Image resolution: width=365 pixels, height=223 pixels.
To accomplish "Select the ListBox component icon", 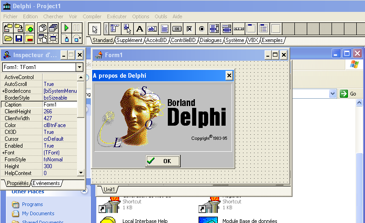I will pyautogui.click(x=214, y=29).
